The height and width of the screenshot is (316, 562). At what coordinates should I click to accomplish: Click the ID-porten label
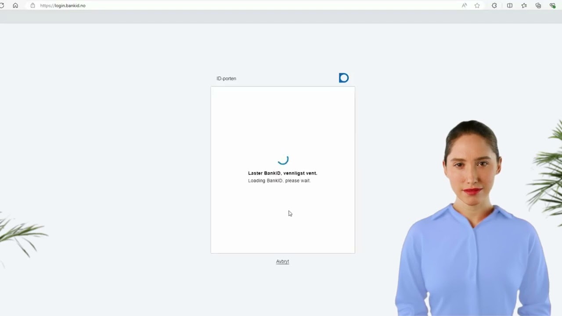[226, 79]
